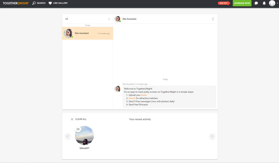Select the Site Assistant conversation
Image resolution: width=279 pixels, height=163 pixels.
(x=87, y=33)
